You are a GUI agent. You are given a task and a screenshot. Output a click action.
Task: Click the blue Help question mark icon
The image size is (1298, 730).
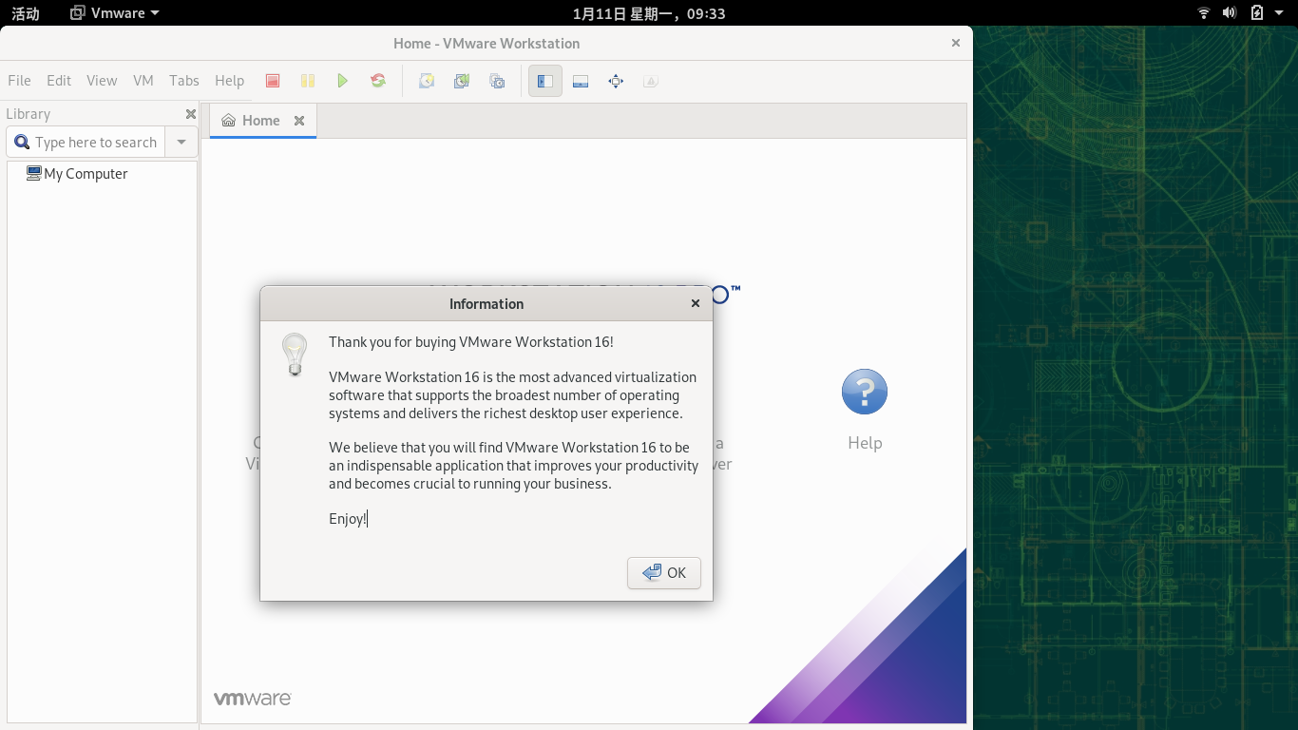pyautogui.click(x=865, y=392)
